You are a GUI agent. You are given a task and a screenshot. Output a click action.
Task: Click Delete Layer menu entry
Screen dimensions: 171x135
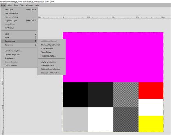(x=19, y=28)
